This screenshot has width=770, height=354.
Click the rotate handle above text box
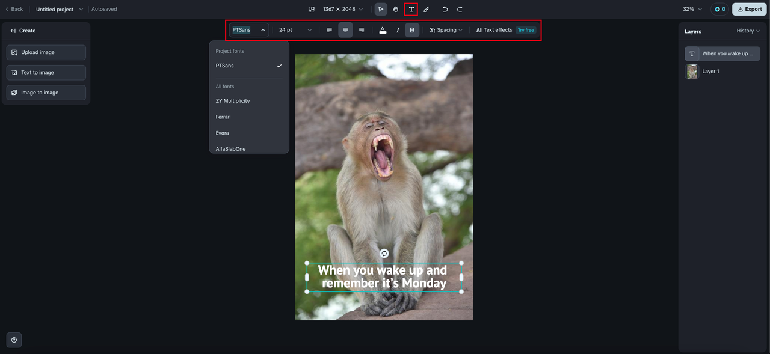(384, 254)
